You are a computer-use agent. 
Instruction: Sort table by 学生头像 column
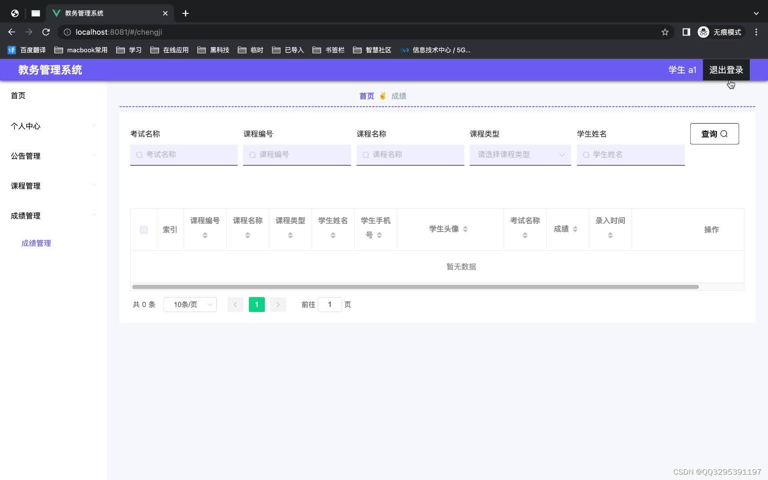[x=465, y=229]
